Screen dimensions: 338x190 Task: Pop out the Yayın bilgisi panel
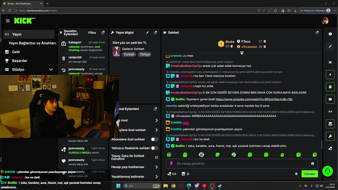click(155, 33)
